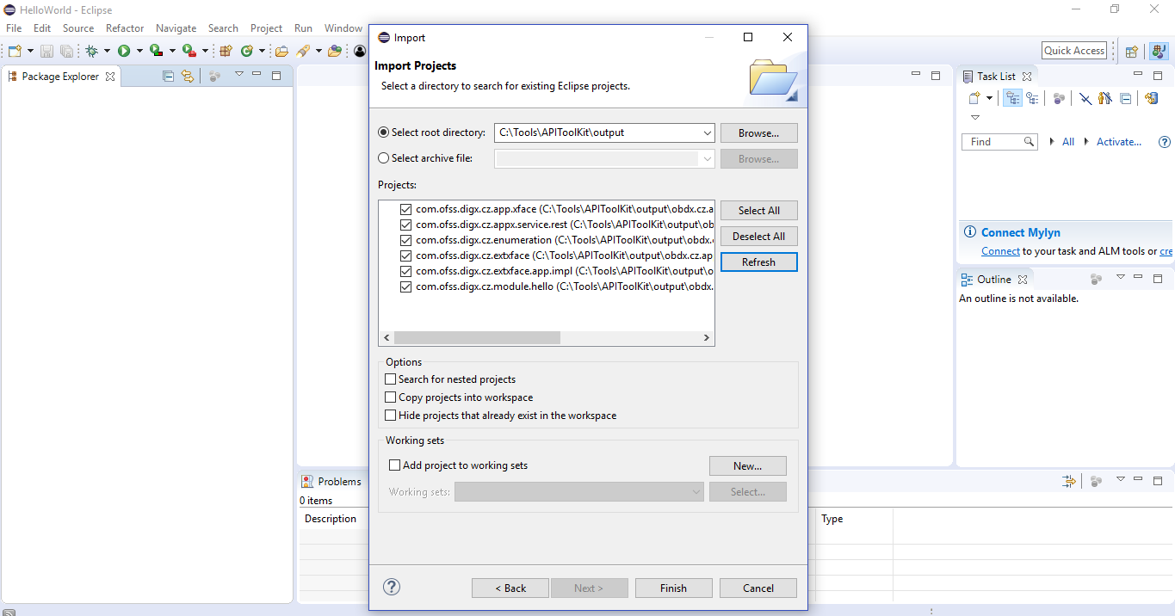Click the magnifier icon in Find box
Screen dimensions: 1175x616
coord(1029,142)
